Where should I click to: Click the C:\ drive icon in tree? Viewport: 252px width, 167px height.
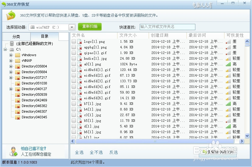coord(12,49)
